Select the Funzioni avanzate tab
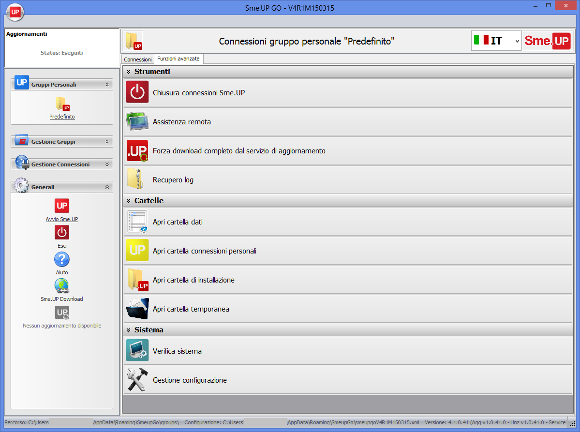 [x=178, y=59]
